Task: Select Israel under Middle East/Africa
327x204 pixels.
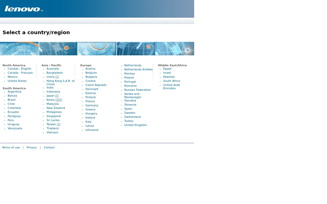Action: (167, 73)
